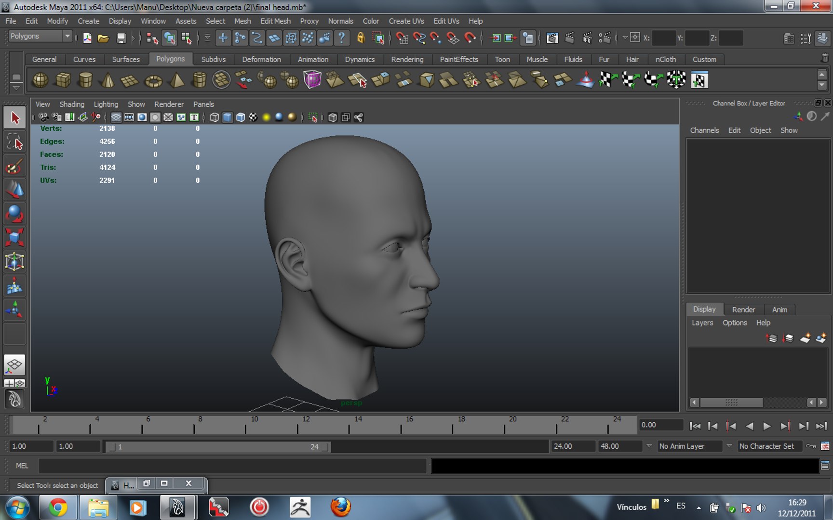833x520 pixels.
Task: Click the Open scene folder icon
Action: click(x=103, y=38)
